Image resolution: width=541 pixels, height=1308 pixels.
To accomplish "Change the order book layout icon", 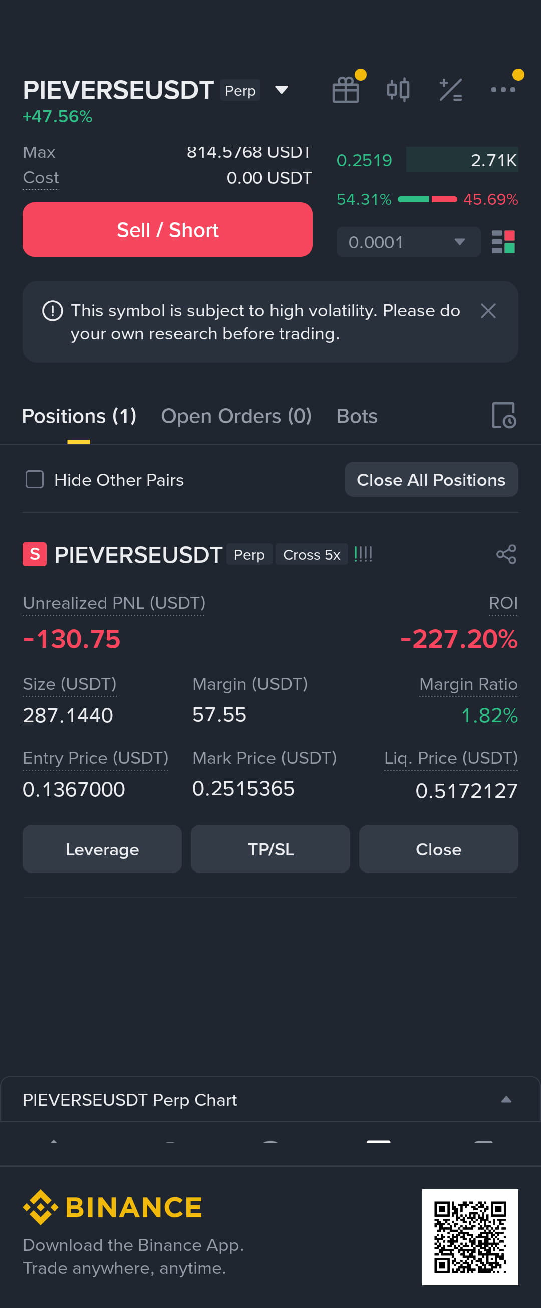I will (x=503, y=242).
